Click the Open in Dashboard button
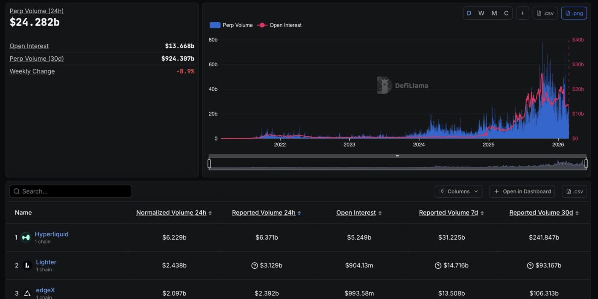 522,191
